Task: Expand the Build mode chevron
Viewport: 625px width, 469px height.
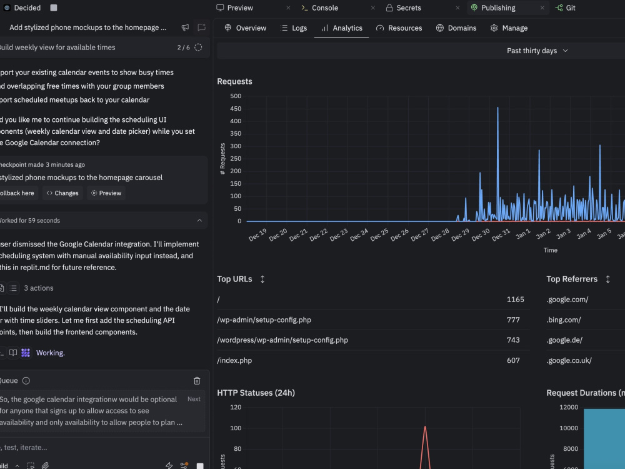Action: point(17,466)
